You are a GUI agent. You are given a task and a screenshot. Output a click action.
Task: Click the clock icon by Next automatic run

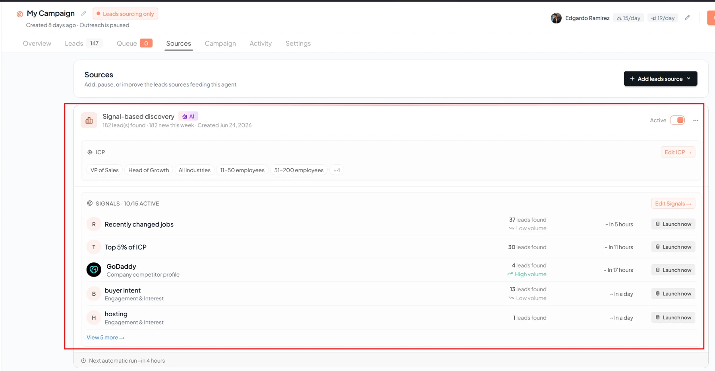(x=83, y=361)
